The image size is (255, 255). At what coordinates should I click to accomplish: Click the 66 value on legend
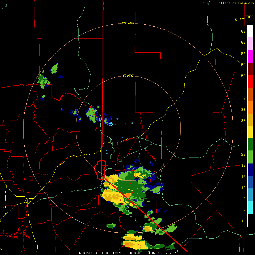coord(243,31)
